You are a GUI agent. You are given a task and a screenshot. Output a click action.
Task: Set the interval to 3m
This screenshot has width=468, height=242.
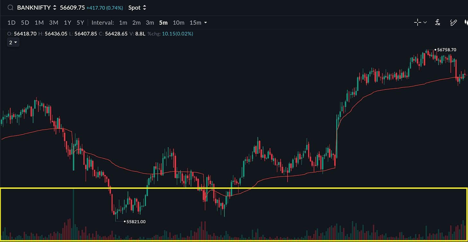click(150, 23)
